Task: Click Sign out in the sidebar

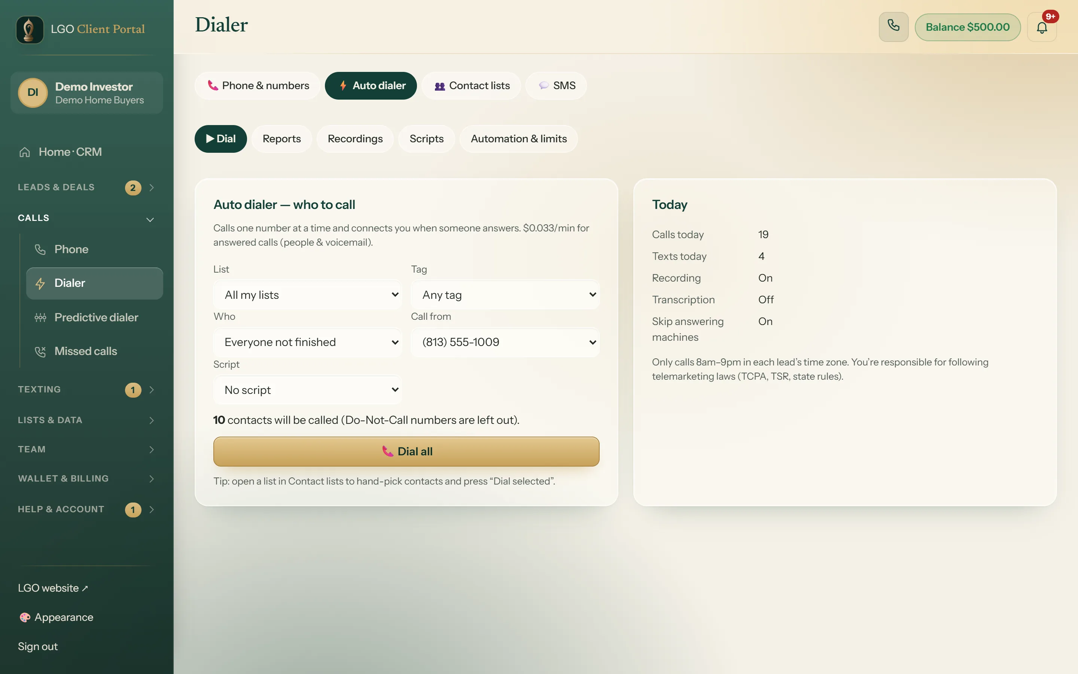Action: [38, 646]
